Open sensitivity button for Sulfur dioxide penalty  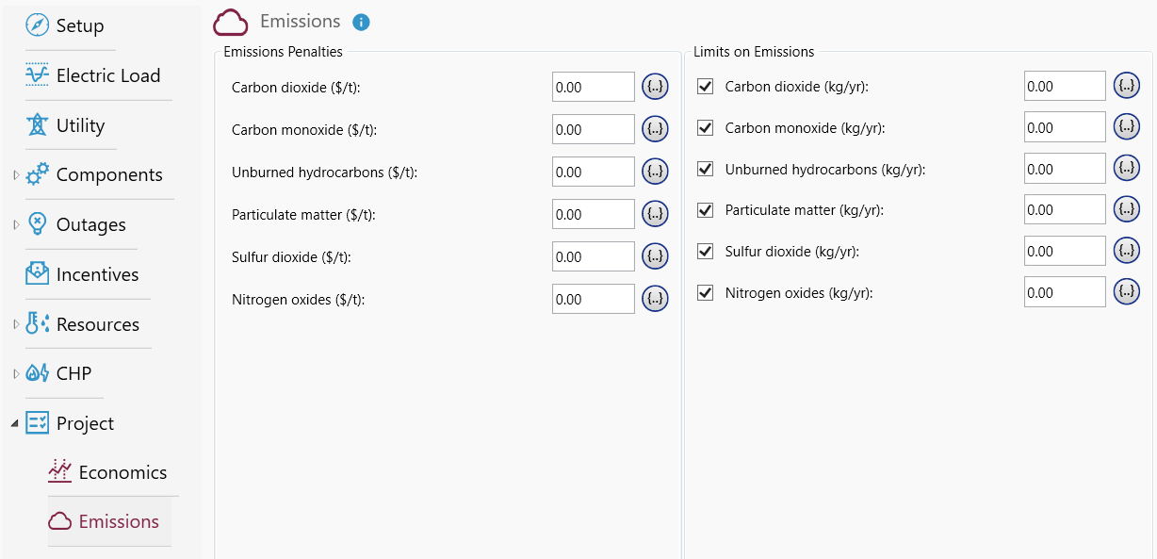655,256
